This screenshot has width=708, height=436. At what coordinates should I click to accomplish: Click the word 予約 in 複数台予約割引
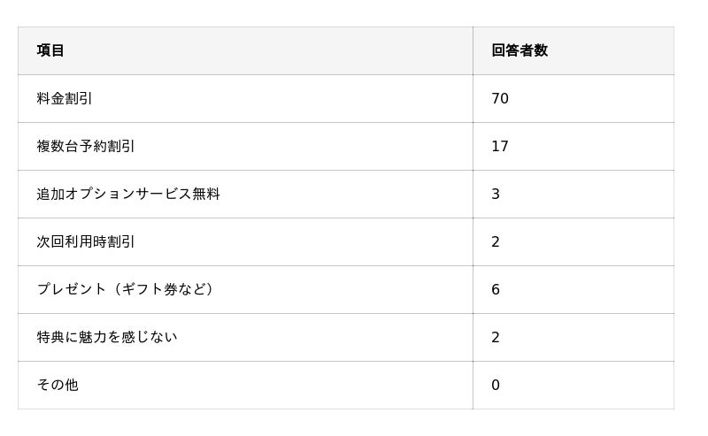click(x=93, y=146)
